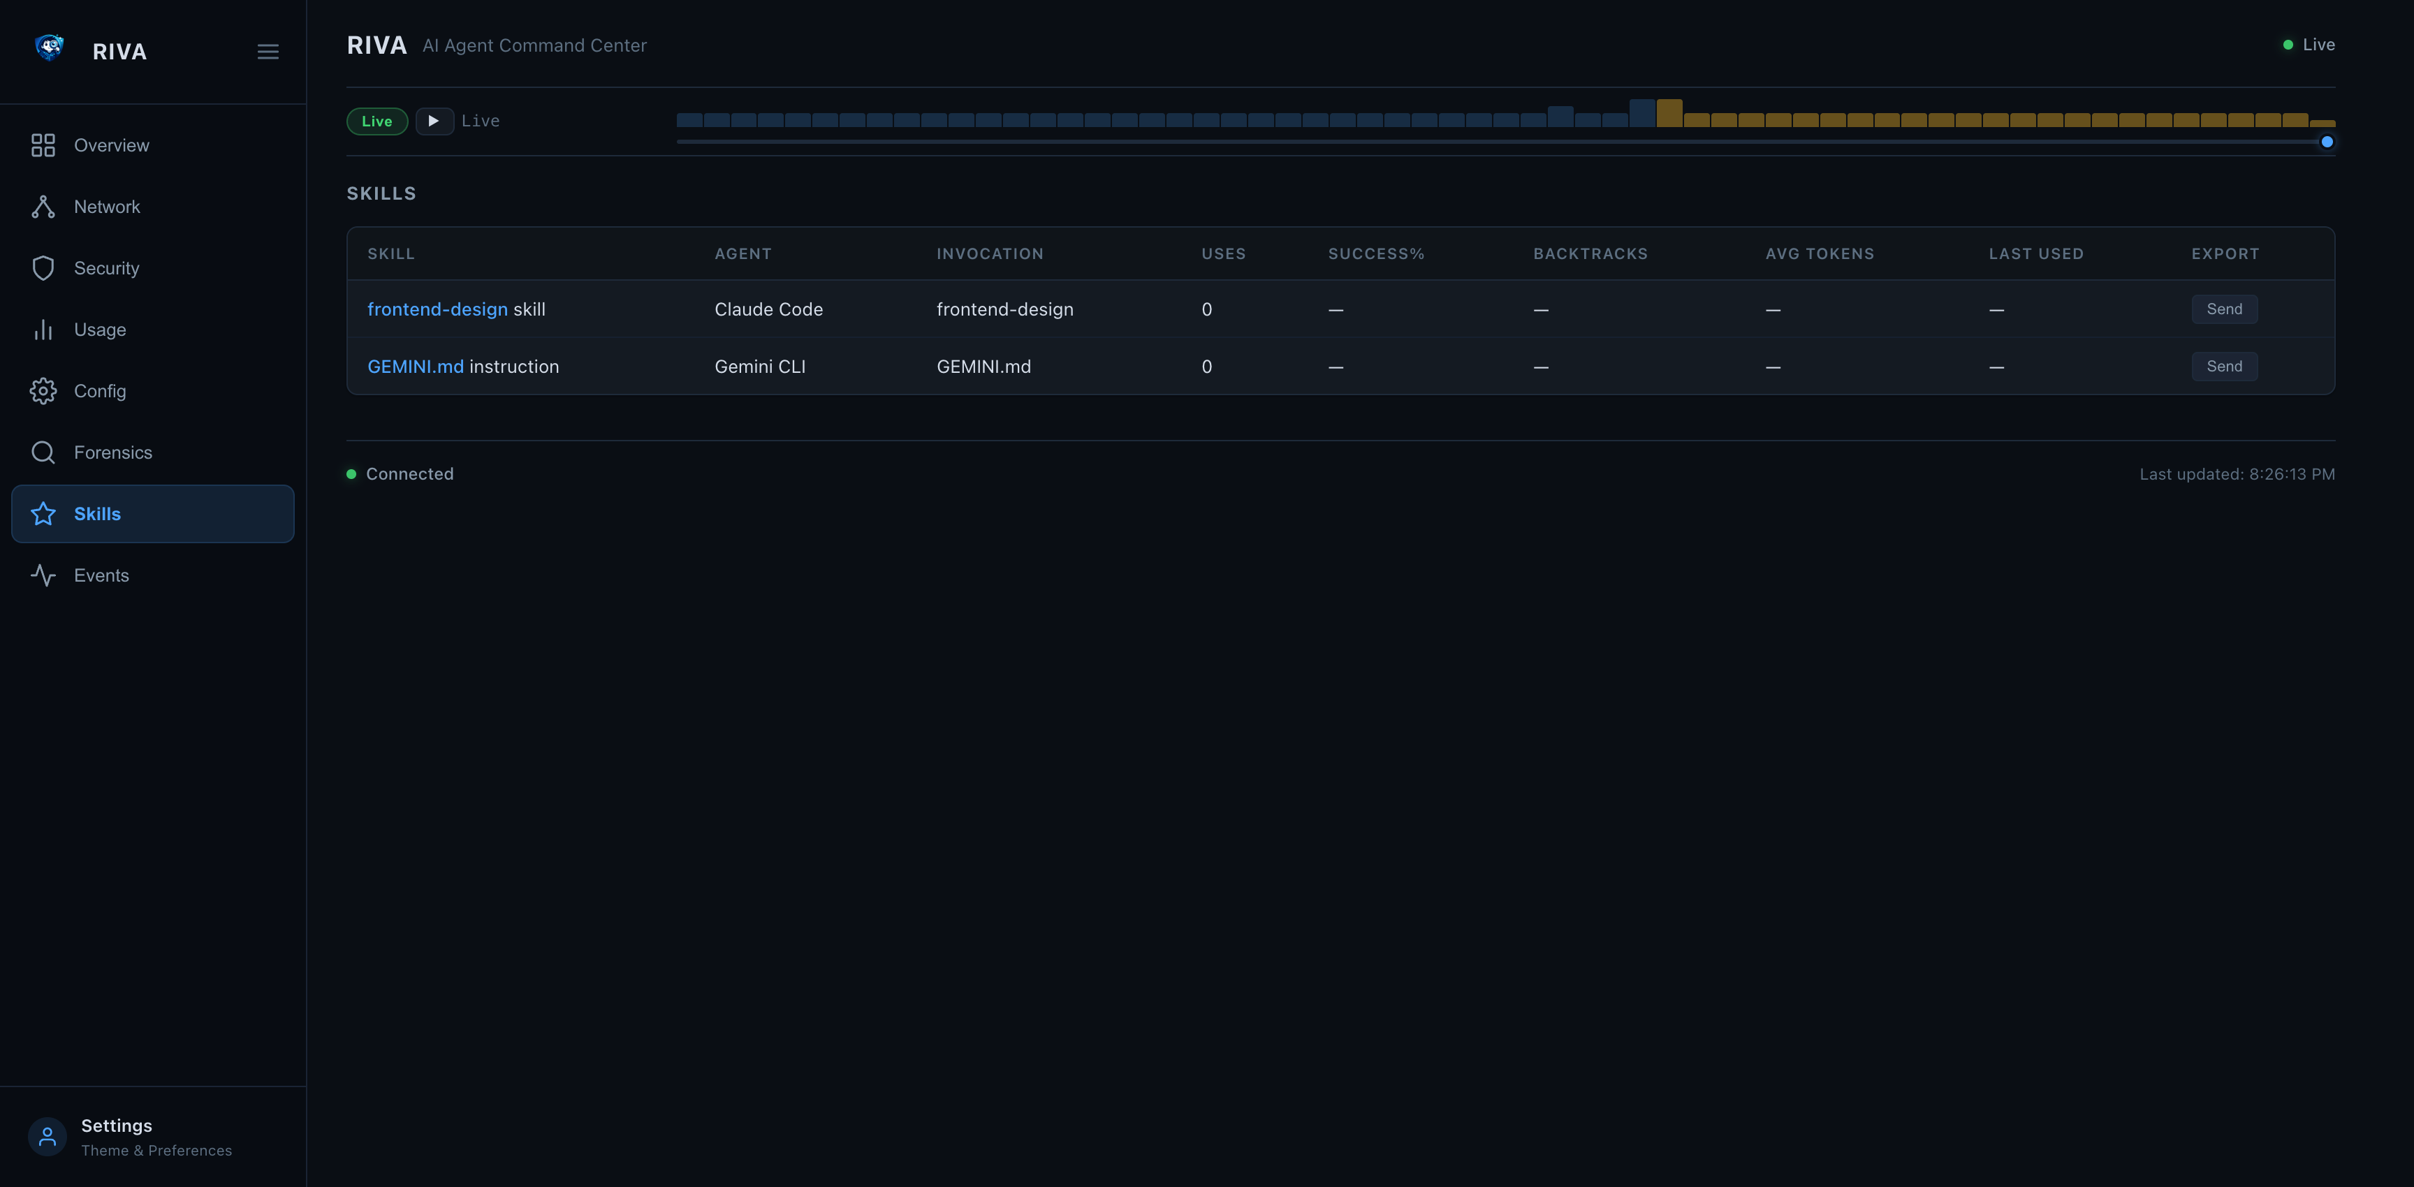
Task: Go to the Events menu item
Action: [101, 575]
